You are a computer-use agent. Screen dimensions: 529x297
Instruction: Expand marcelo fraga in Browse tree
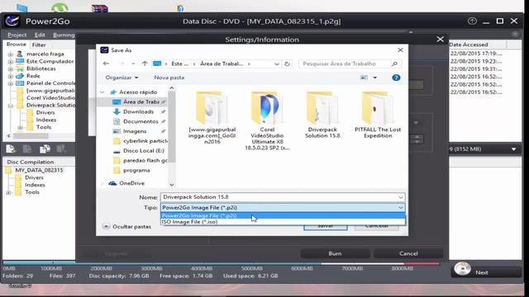coord(11,54)
